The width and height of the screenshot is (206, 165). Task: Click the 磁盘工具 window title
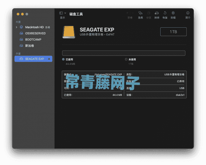(x=76, y=14)
